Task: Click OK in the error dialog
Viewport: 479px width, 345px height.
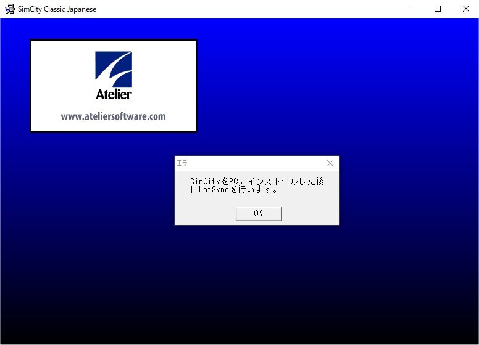Action: (259, 214)
